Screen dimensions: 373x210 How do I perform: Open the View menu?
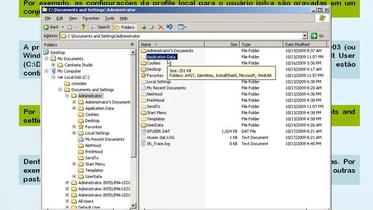[73, 18]
